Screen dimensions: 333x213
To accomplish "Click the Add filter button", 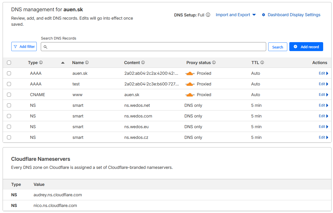I will [x=24, y=46].
